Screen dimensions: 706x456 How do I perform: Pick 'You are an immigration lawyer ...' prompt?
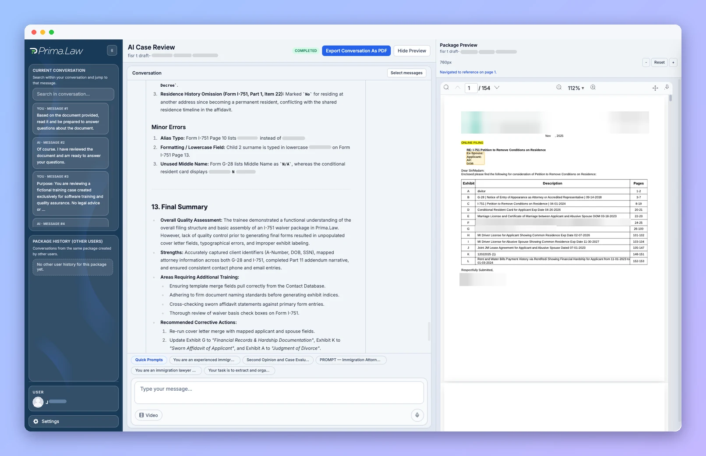tap(166, 371)
